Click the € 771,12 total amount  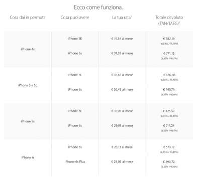point(169,54)
